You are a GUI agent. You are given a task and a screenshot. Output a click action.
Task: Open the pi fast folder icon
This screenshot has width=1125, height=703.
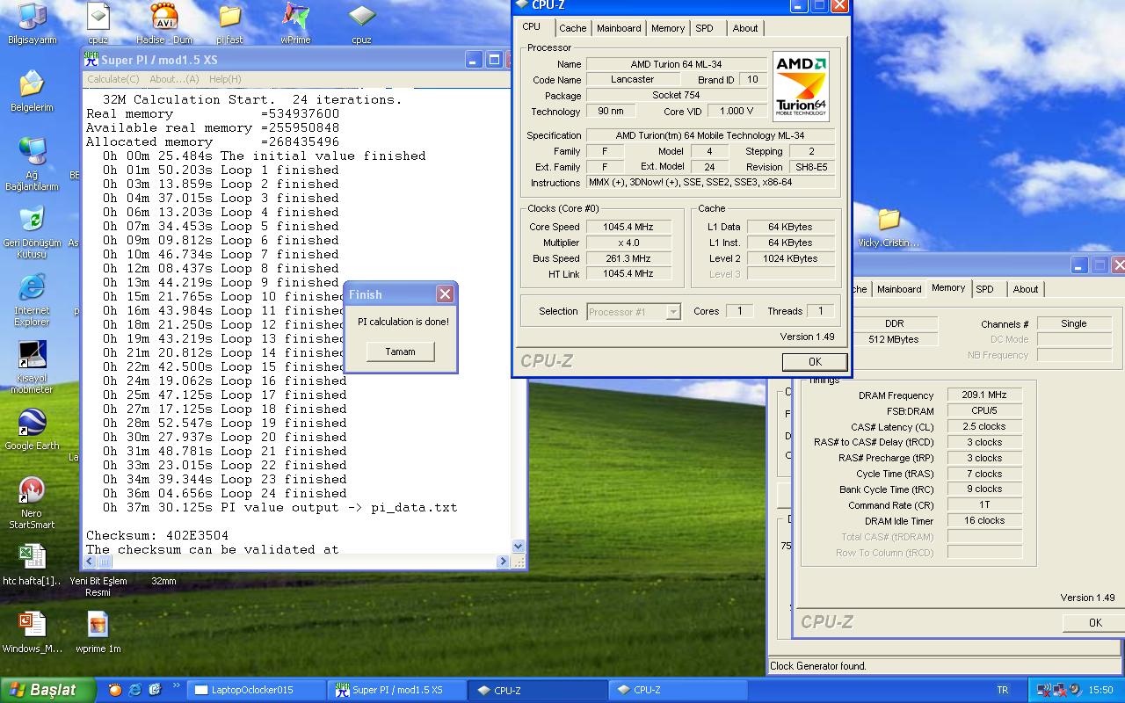229,16
